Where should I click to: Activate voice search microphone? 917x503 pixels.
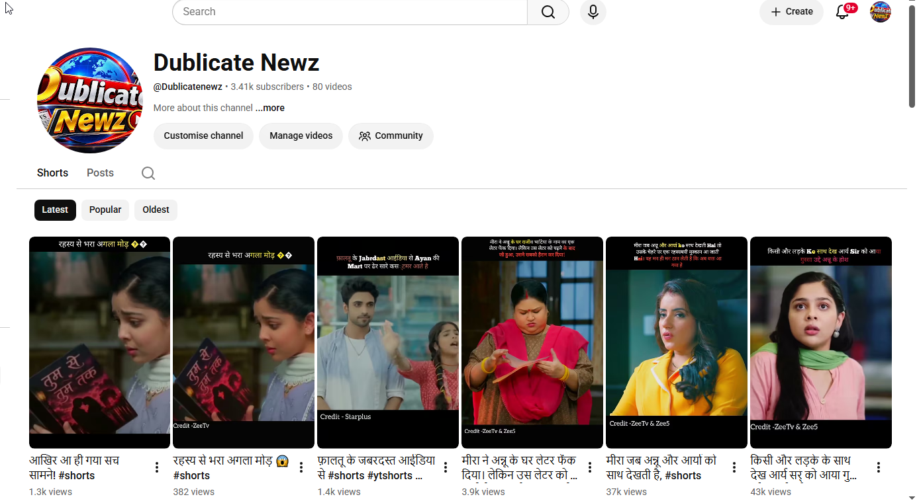(x=593, y=12)
